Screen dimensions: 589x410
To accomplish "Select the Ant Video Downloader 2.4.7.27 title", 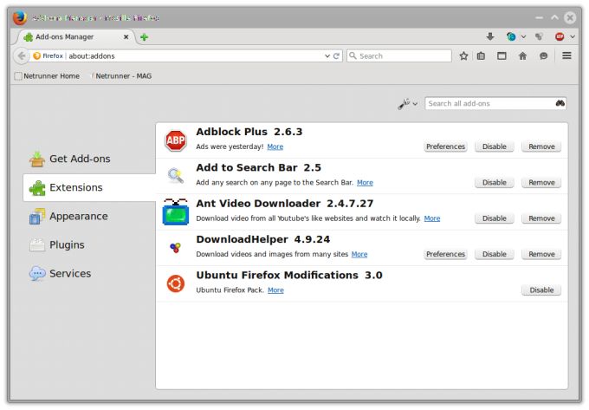I will coord(285,204).
